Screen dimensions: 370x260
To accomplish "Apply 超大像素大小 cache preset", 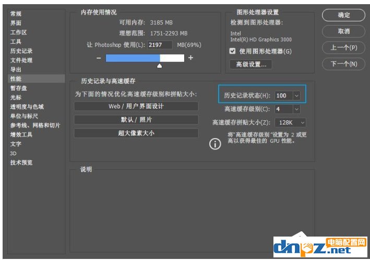I will click(x=136, y=133).
